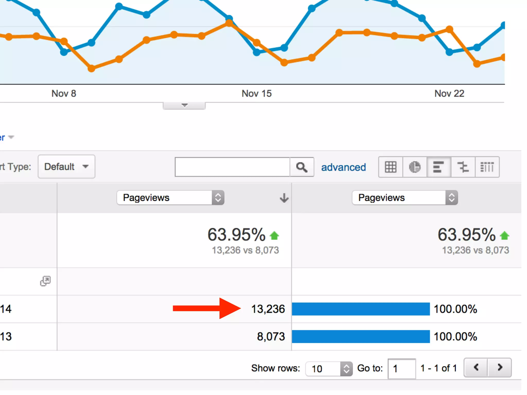This screenshot has width=527, height=395.
Task: Click the table search input field
Action: tap(232, 167)
